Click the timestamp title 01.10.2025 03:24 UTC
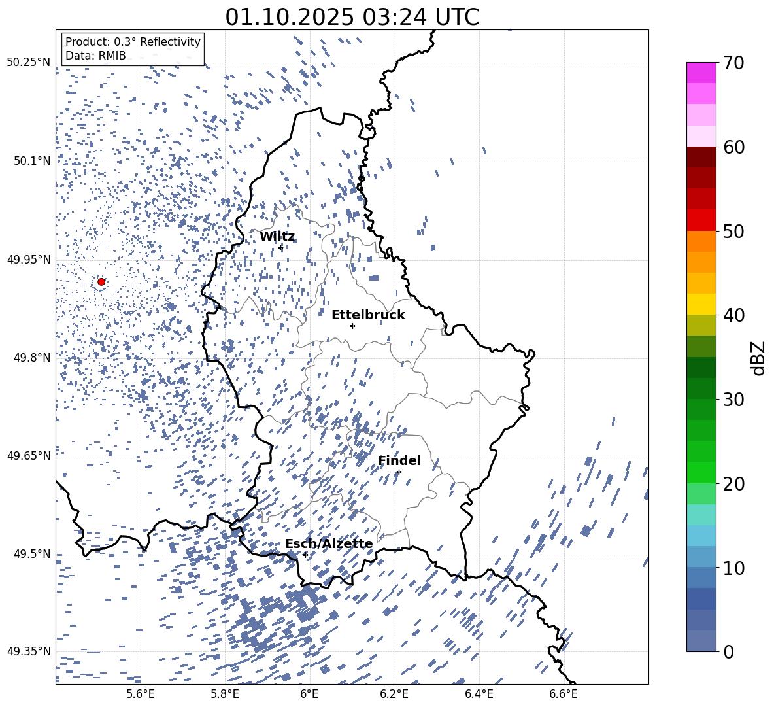This screenshot has width=774, height=707. pos(352,17)
